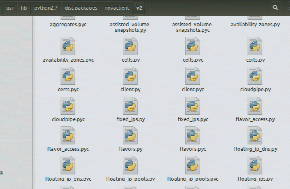Go to the usr path segment
The width and height of the screenshot is (290, 189).
pos(10,8)
